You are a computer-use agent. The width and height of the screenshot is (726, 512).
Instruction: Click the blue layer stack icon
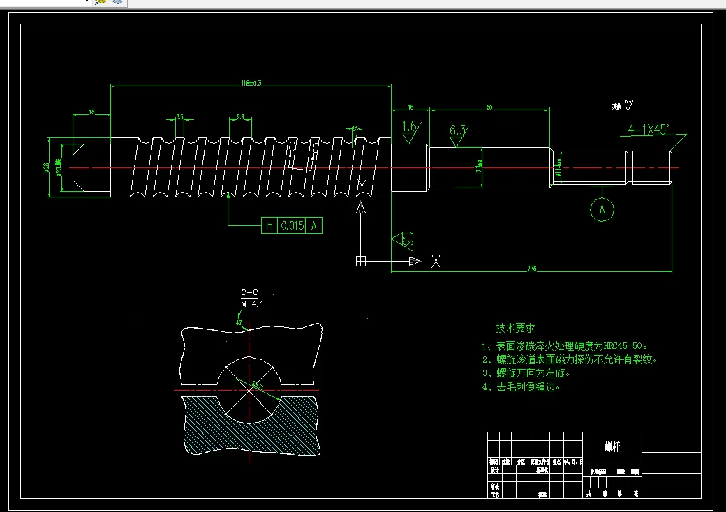[117, 2]
